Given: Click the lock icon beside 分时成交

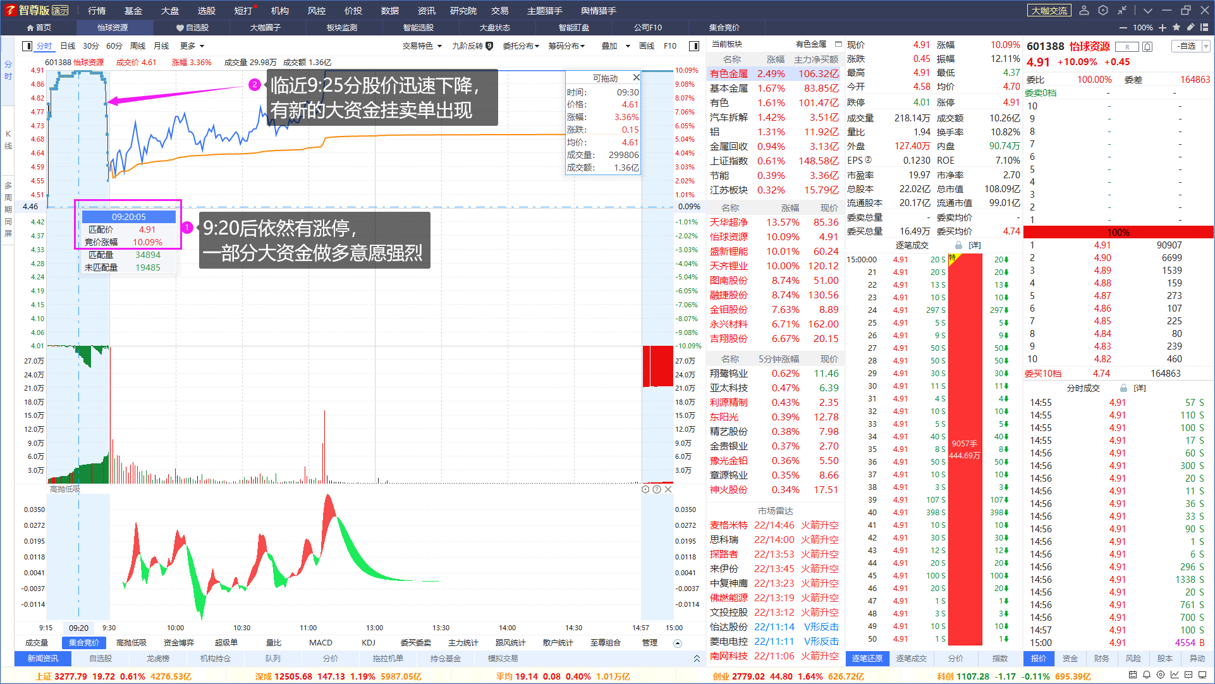Looking at the screenshot, I should pyautogui.click(x=1123, y=388).
